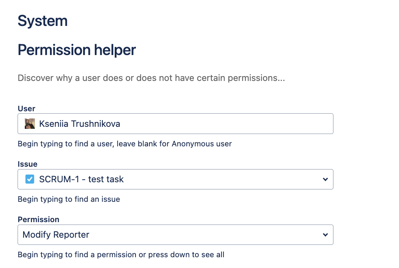Viewport: 399px width, 268px height.
Task: Click the Issue field label
Action: coord(27,164)
